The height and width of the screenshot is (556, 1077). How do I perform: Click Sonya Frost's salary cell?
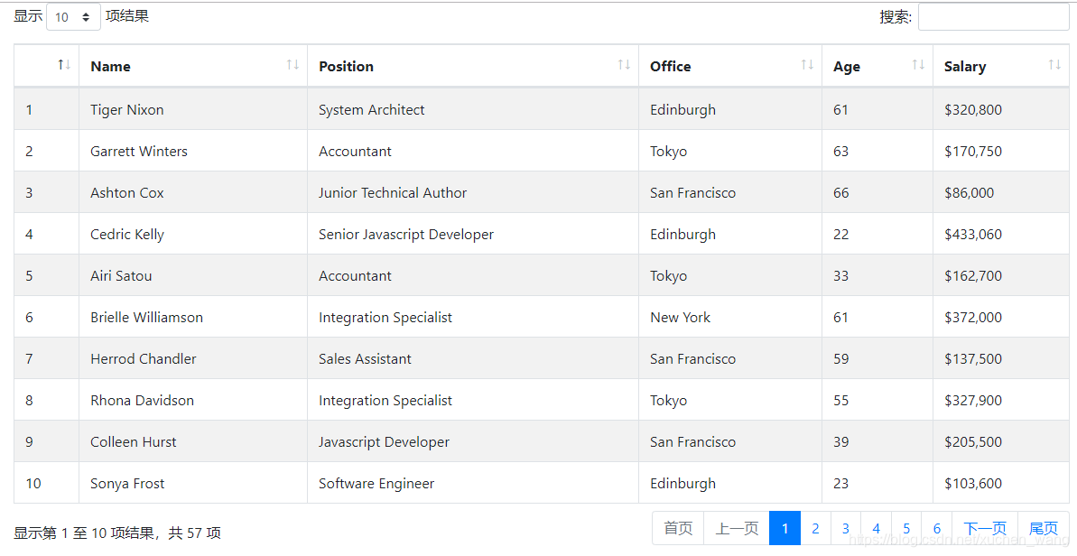pos(974,483)
